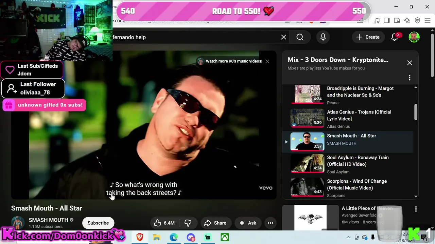
Task: Clear the YouTube search text with the X
Action: coord(284,37)
